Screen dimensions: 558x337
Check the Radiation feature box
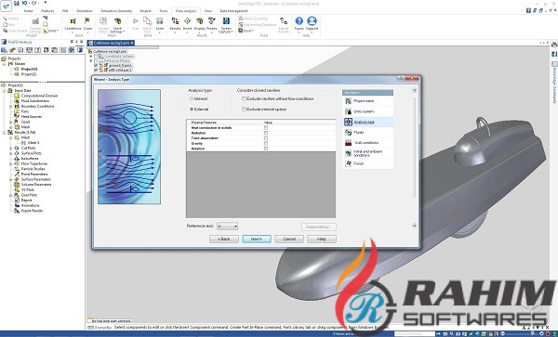click(x=266, y=133)
